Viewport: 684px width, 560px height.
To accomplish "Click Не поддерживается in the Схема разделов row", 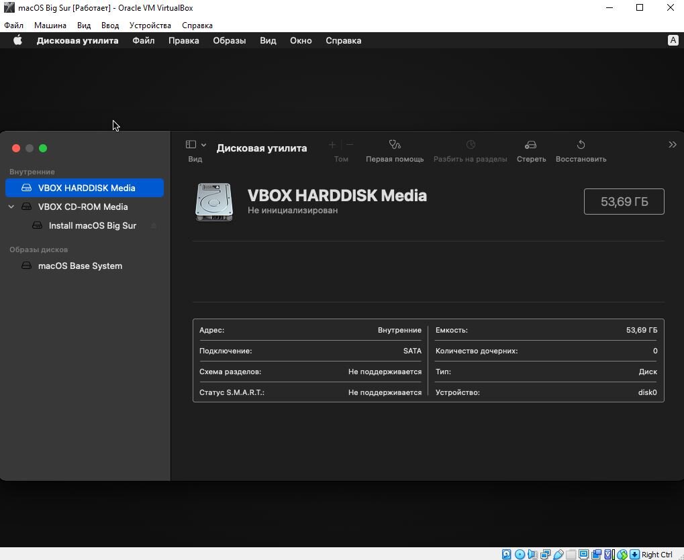I will (385, 372).
